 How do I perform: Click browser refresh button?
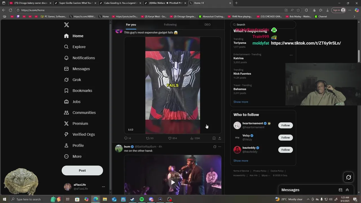10,10
